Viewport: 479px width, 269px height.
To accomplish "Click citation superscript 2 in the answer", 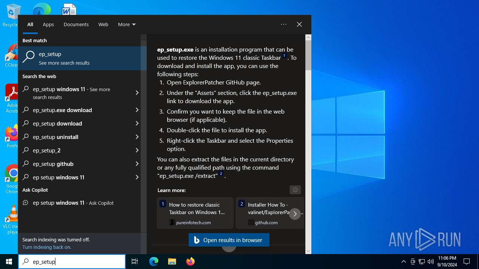I will click(221, 174).
